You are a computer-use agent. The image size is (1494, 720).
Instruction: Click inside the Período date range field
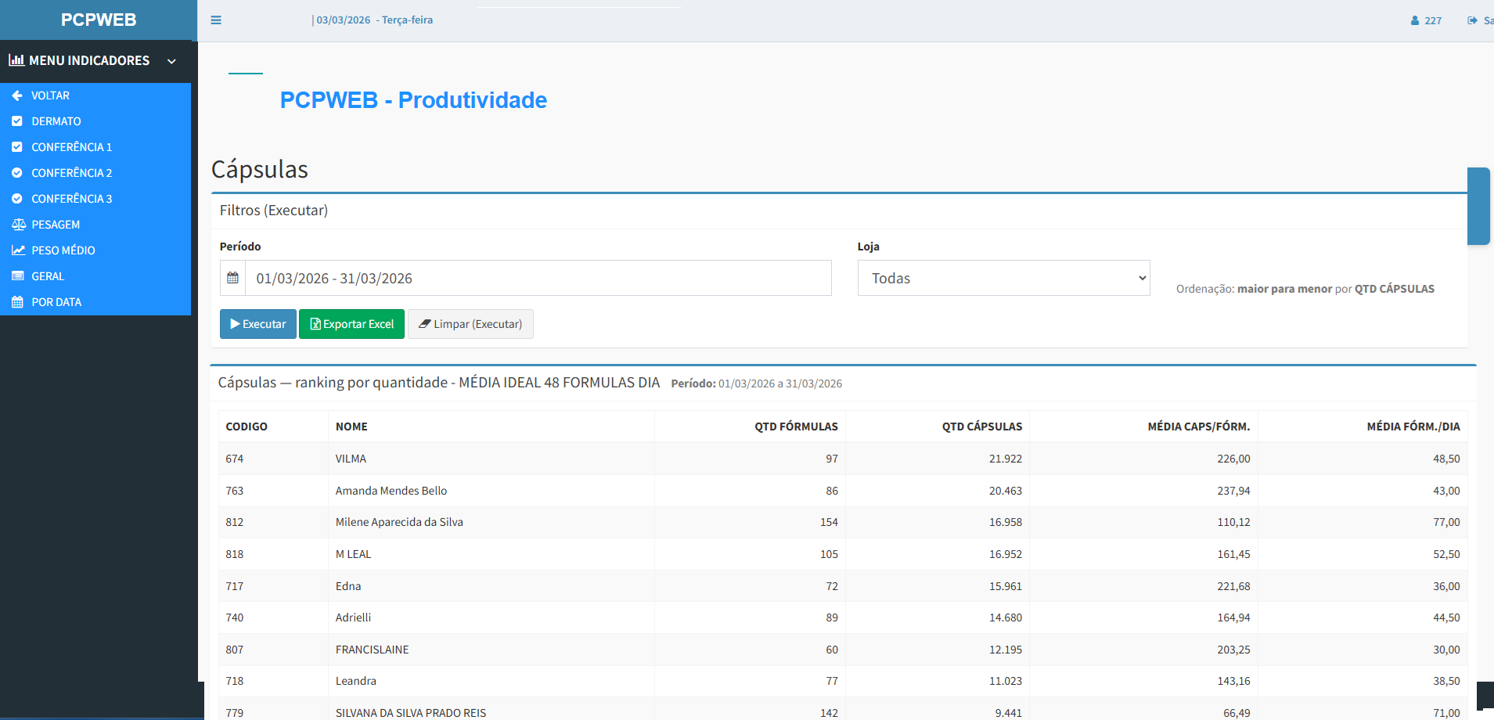pyautogui.click(x=470, y=277)
